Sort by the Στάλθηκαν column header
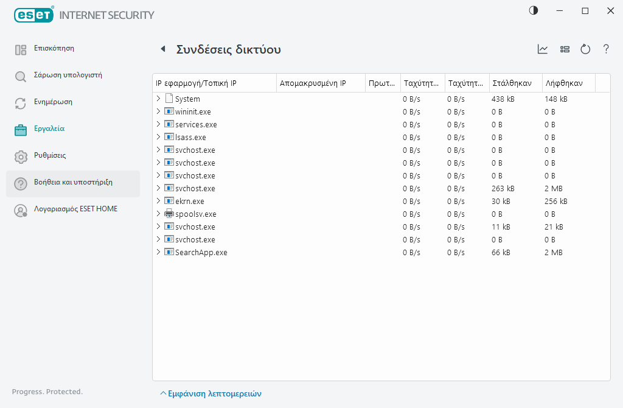 coord(512,83)
